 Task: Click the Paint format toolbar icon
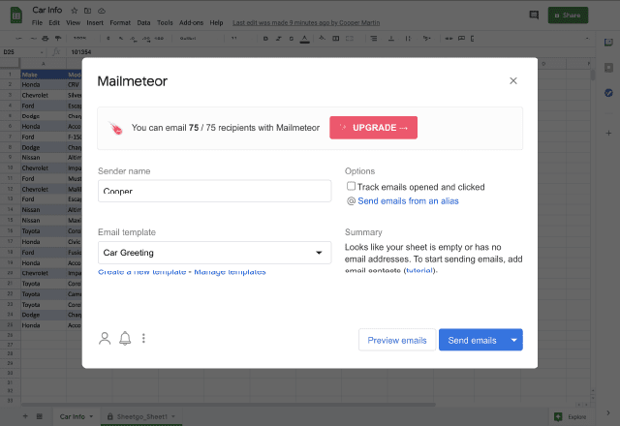[x=58, y=39]
